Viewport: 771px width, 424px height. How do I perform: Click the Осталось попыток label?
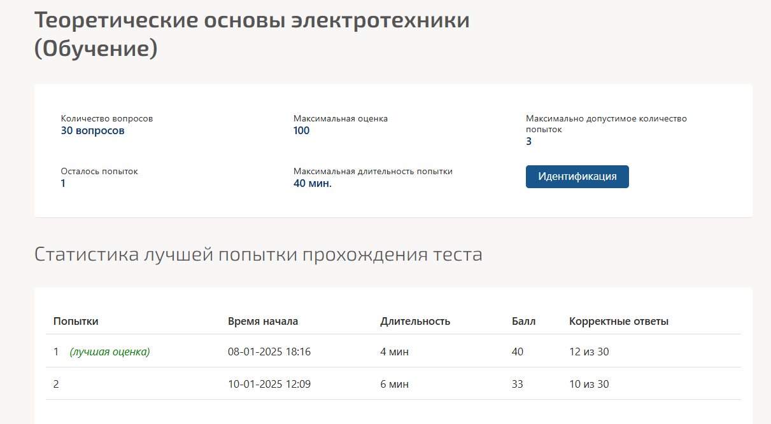click(99, 171)
